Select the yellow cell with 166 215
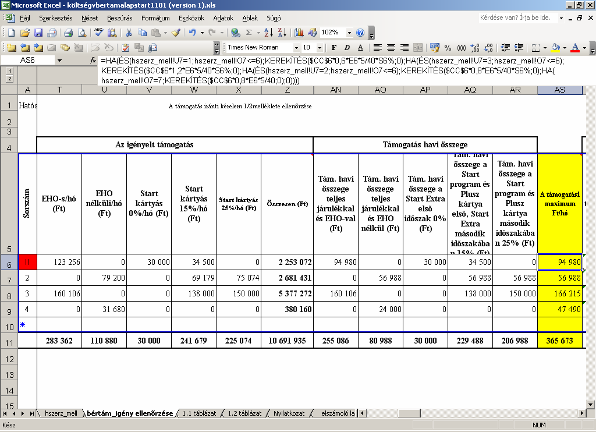The height and width of the screenshot is (432, 596). click(559, 293)
